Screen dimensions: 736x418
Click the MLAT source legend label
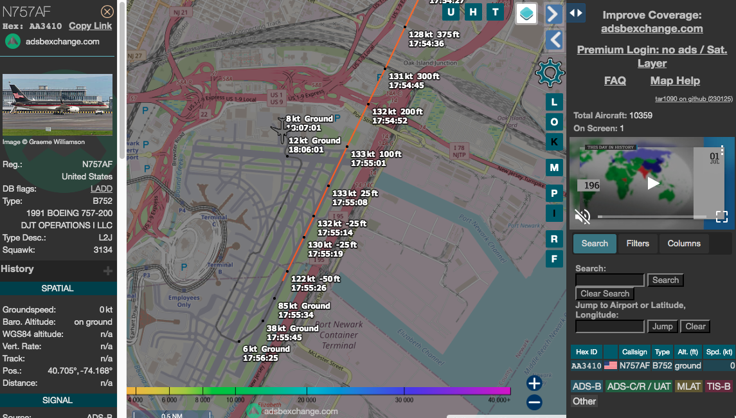coord(688,386)
